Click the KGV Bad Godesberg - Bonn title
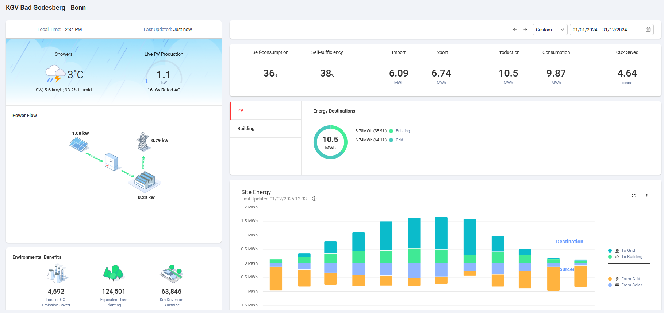 (x=46, y=8)
